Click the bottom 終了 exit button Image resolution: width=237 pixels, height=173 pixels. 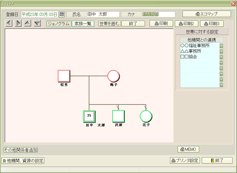pos(217,161)
